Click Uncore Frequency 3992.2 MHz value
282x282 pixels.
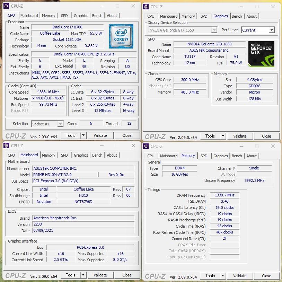(x=254, y=180)
